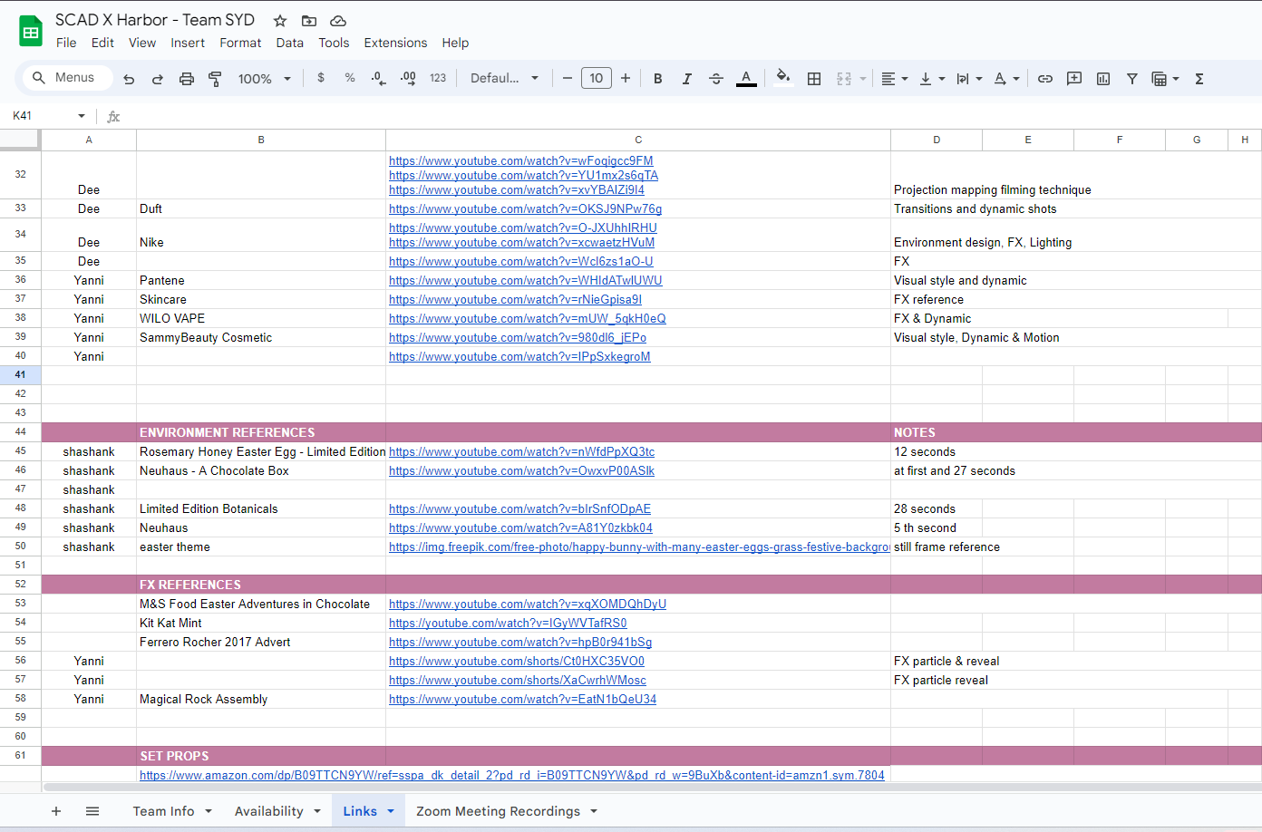Image resolution: width=1262 pixels, height=832 pixels.
Task: Decrease decimal places icon
Action: click(379, 78)
